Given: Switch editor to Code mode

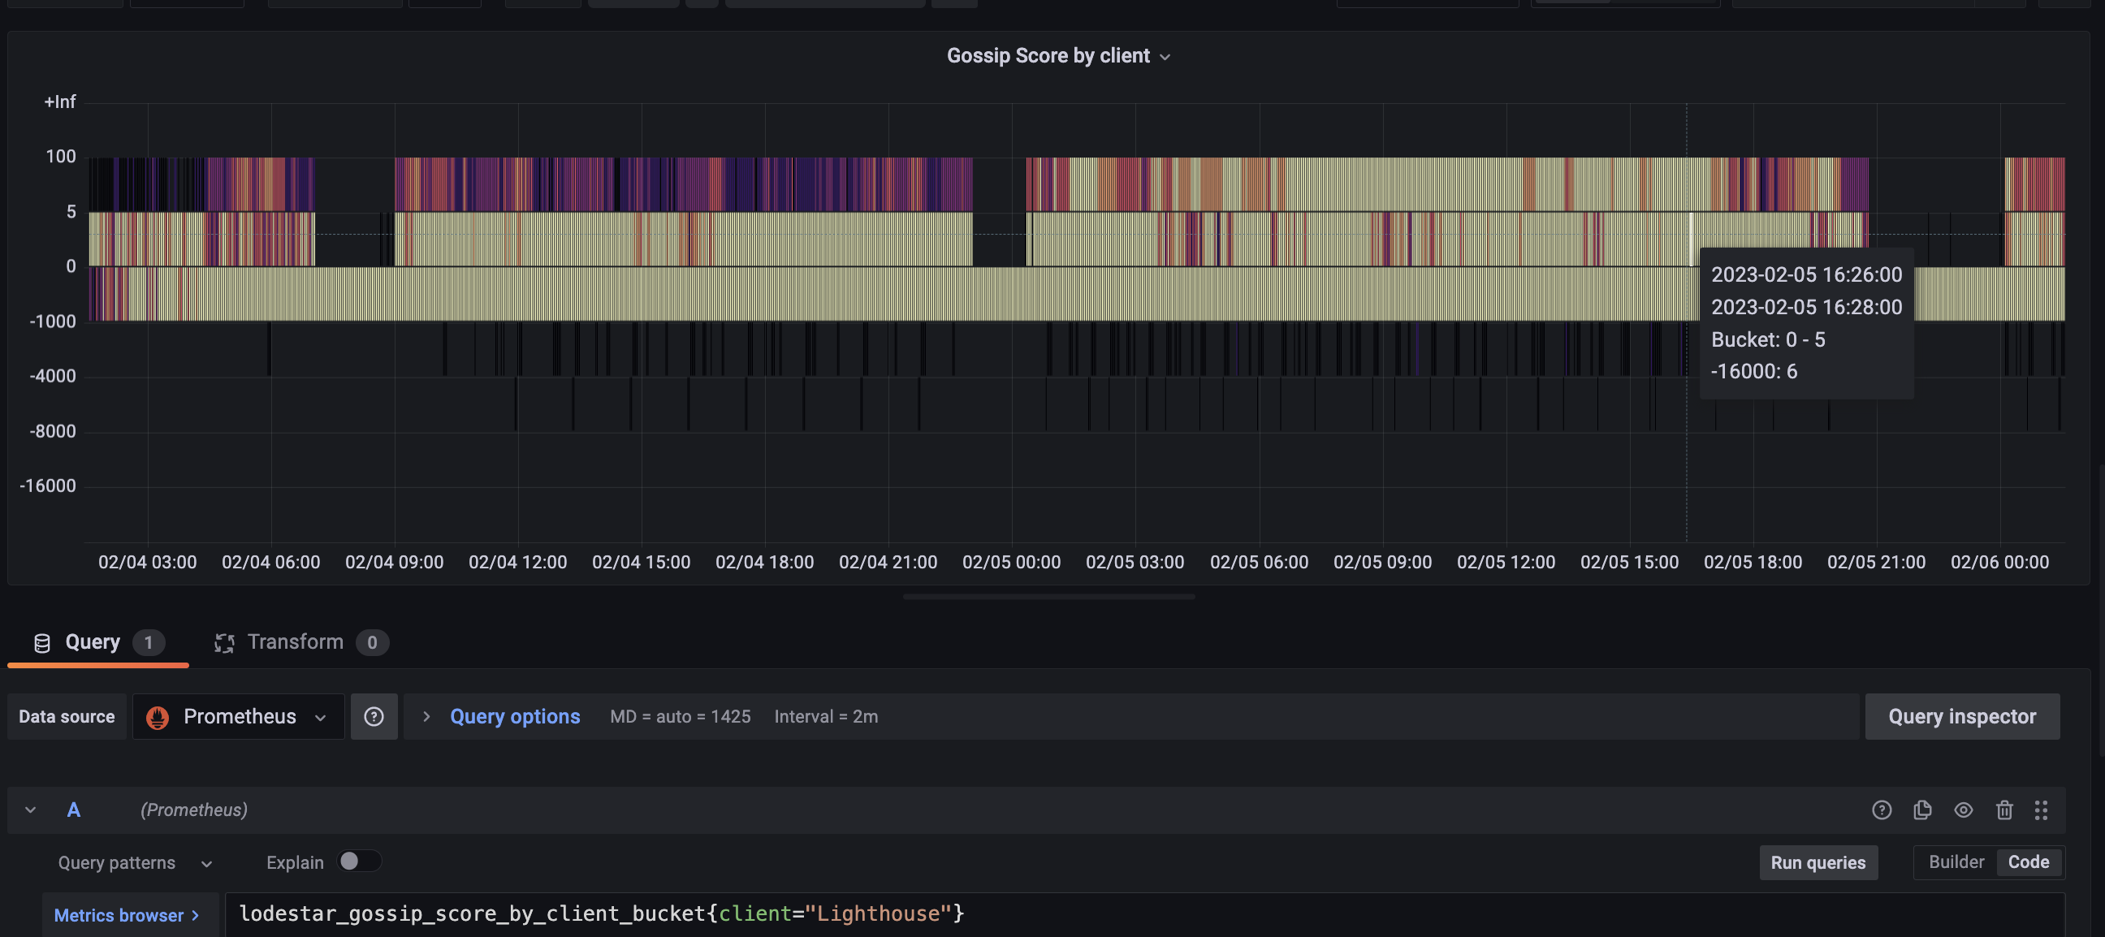Looking at the screenshot, I should tap(2028, 861).
